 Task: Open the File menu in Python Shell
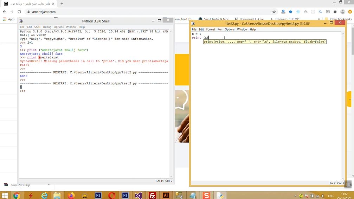point(22,27)
